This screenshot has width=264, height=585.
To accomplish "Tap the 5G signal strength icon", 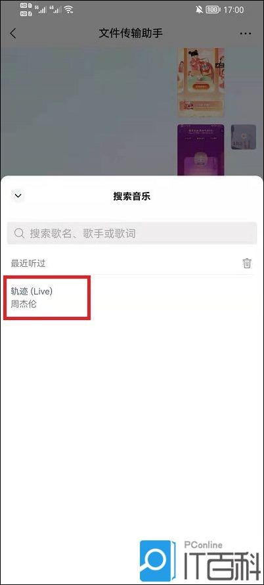I will 40,10.
